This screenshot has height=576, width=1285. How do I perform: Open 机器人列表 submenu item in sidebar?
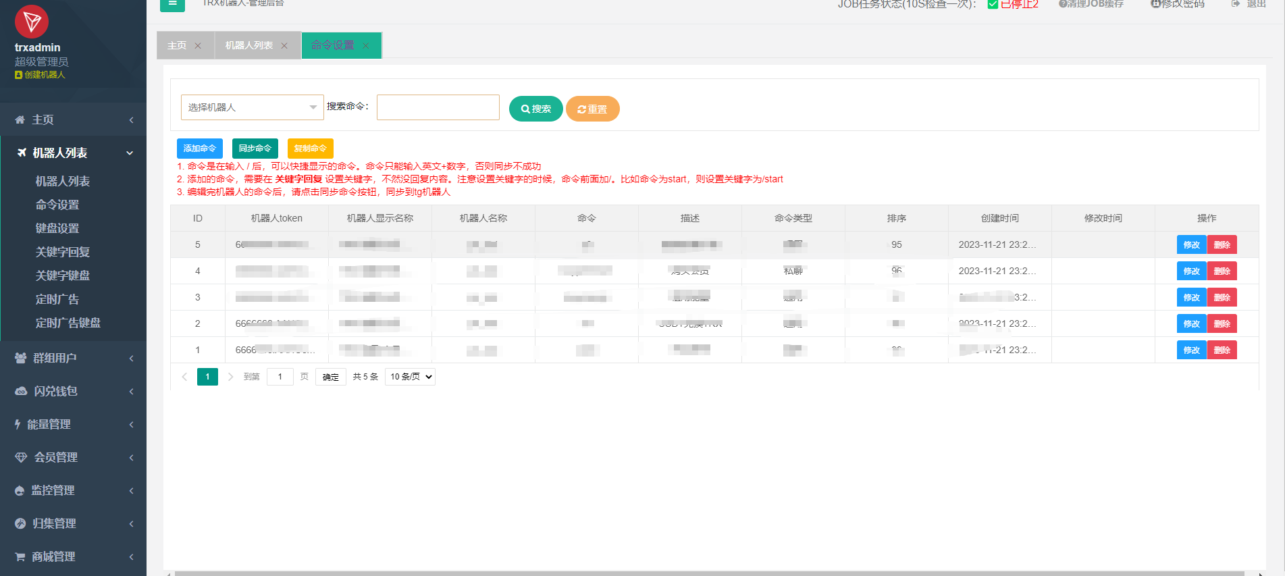point(63,181)
